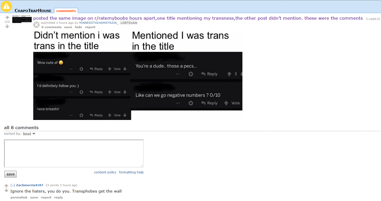Click the hide link under the post
The image size is (381, 201).
click(x=79, y=27)
